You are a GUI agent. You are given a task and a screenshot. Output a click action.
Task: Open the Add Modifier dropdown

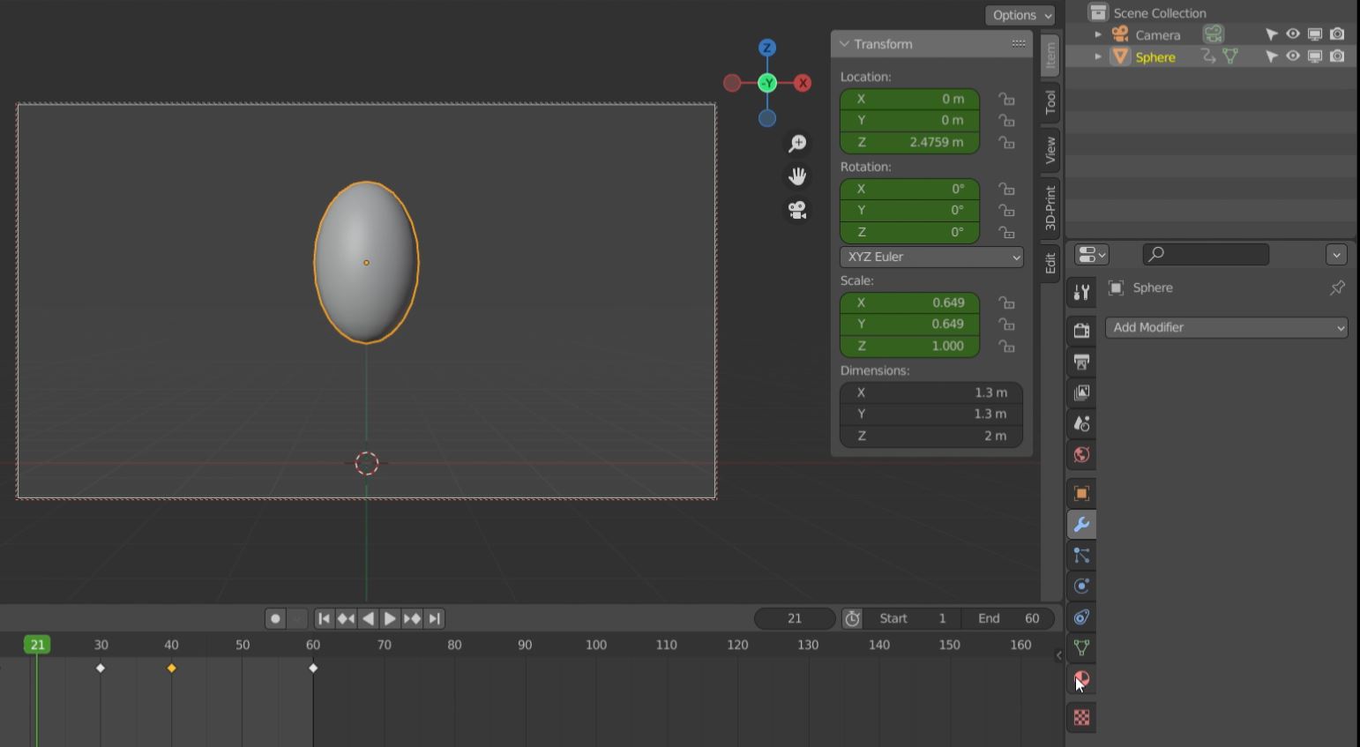pos(1226,327)
